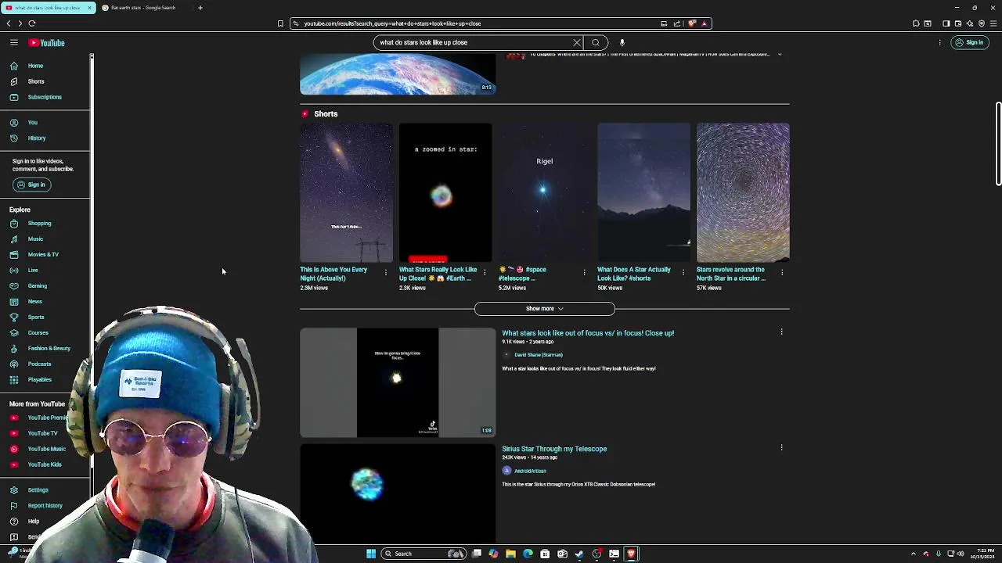Open YouTube settings three-dot menu
This screenshot has height=563, width=1002.
[x=939, y=43]
